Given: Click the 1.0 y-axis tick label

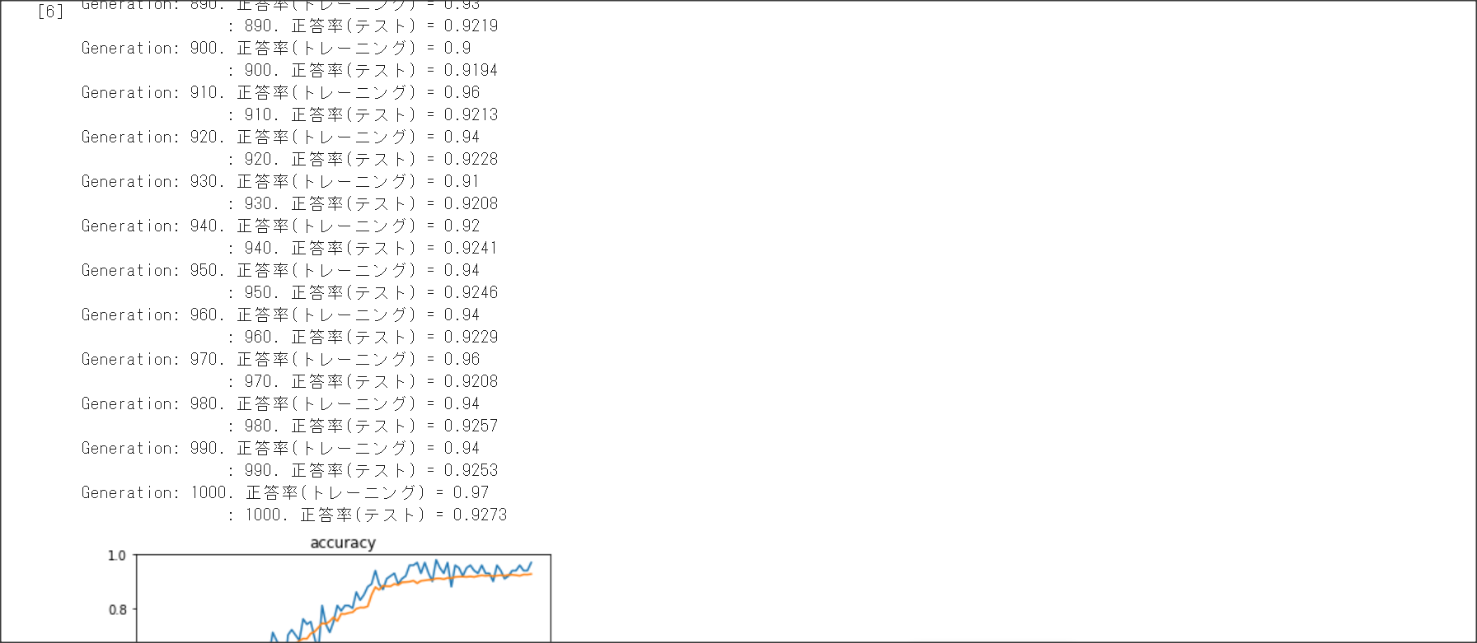Looking at the screenshot, I should 117,555.
